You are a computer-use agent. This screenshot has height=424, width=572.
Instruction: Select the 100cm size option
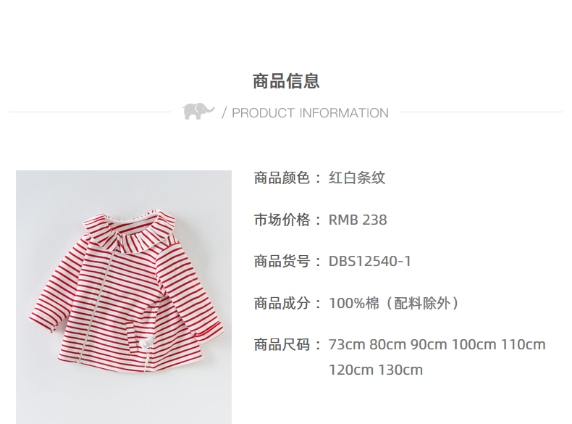point(474,345)
